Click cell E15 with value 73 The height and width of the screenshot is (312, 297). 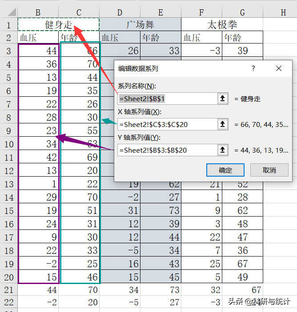pyautogui.click(x=161, y=210)
